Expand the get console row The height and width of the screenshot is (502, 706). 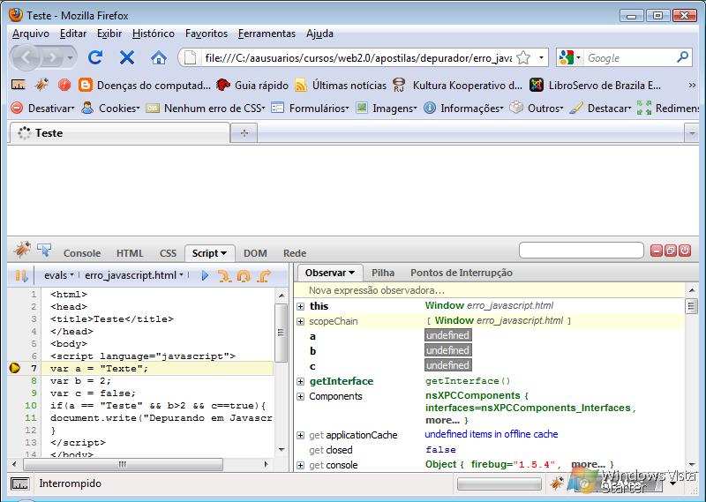[x=300, y=465]
